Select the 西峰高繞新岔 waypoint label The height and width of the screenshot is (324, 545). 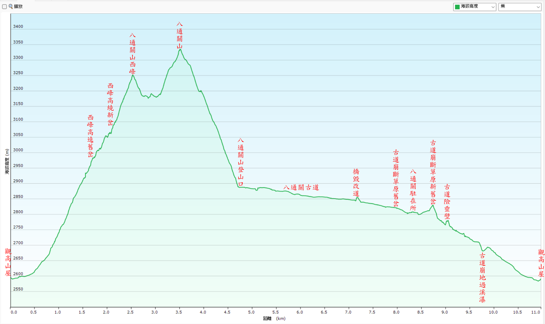[111, 104]
